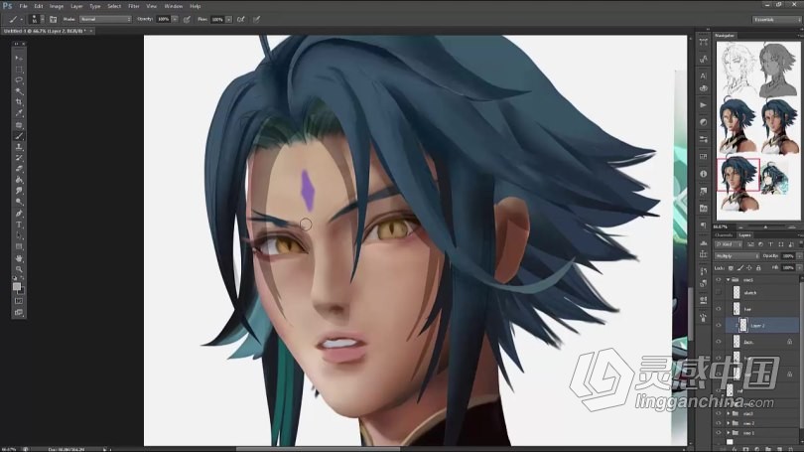Select the Path Selection tool
This screenshot has width=804, height=452.
click(x=19, y=236)
